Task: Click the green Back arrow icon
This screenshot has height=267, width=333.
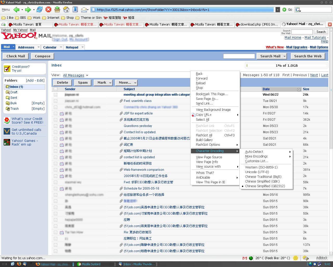Action: (16, 10)
